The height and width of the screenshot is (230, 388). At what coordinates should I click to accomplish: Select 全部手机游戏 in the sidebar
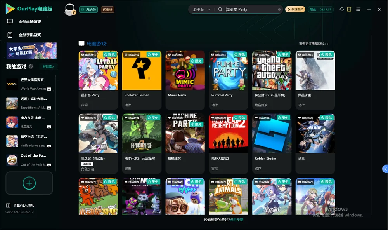30,35
